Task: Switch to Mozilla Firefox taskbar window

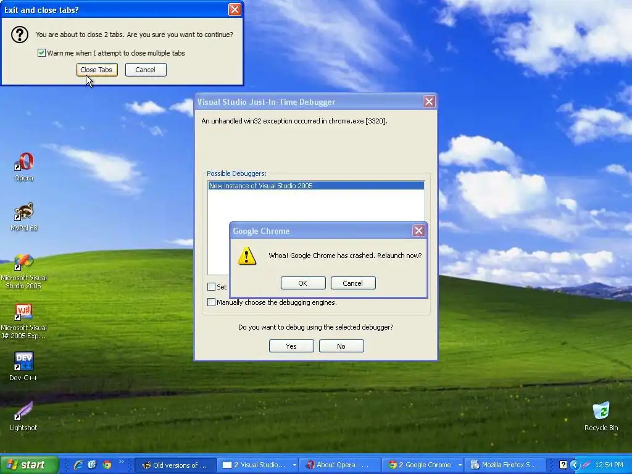Action: pyautogui.click(x=505, y=465)
